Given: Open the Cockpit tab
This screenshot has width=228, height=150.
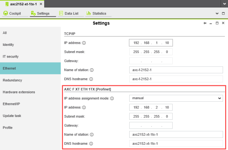Looking at the screenshot, I should click(x=15, y=14).
